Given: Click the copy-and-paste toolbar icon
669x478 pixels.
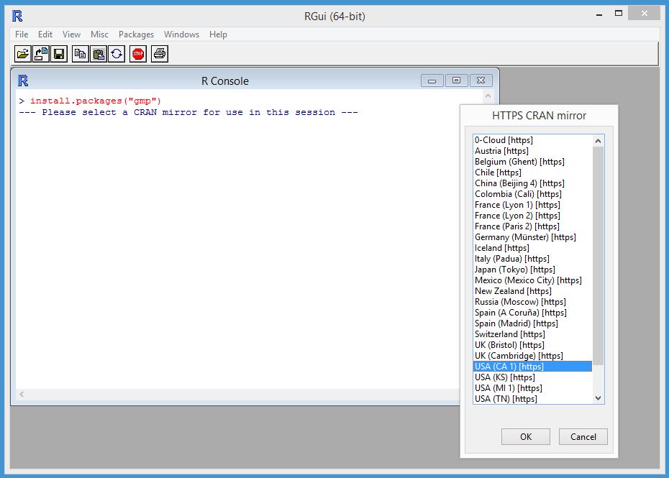Looking at the screenshot, I should (117, 54).
